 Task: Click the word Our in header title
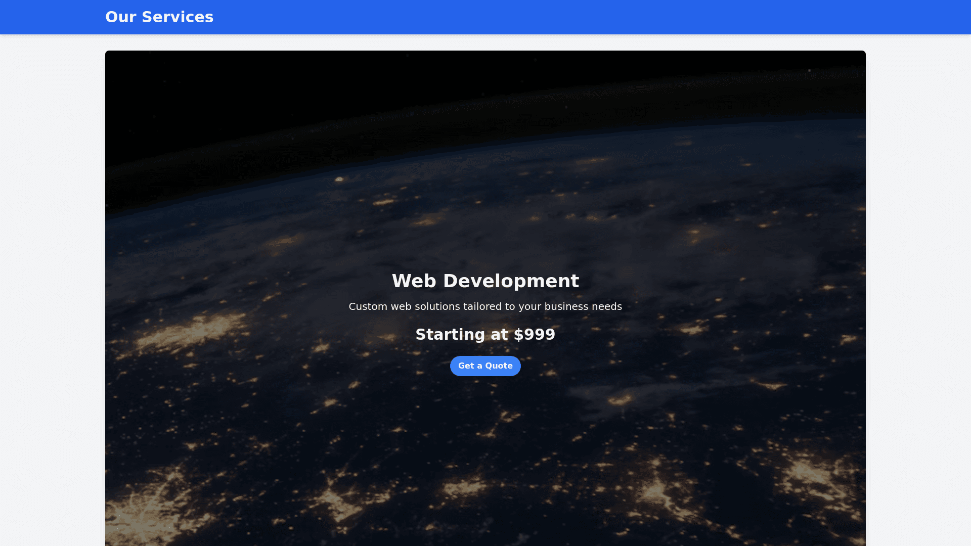coord(121,17)
